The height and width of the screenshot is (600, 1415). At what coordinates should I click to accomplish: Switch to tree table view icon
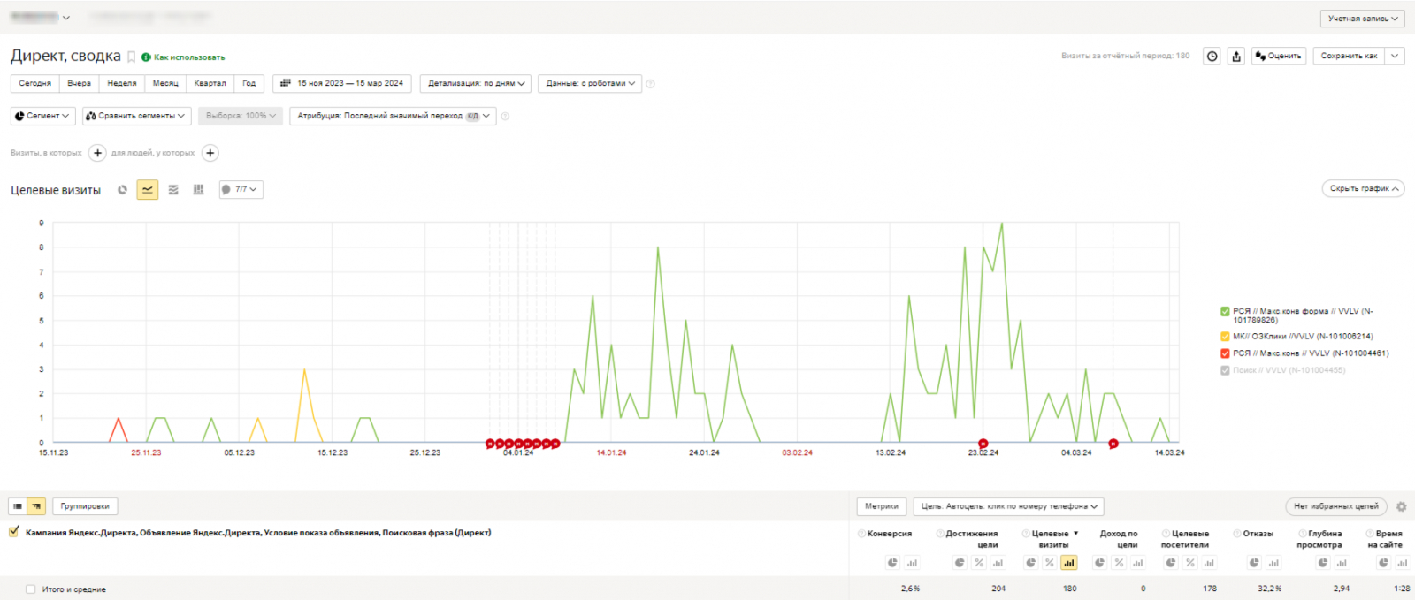tap(36, 506)
